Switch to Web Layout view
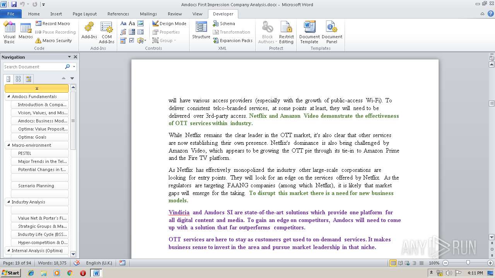This screenshot has height=278, width=495. click(407, 263)
